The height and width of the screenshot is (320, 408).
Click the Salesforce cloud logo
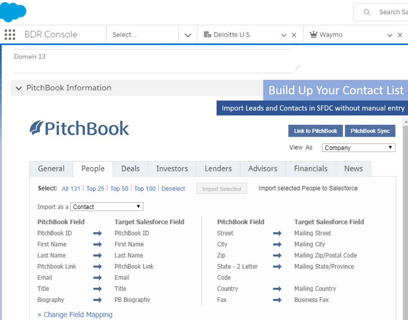pyautogui.click(x=13, y=12)
